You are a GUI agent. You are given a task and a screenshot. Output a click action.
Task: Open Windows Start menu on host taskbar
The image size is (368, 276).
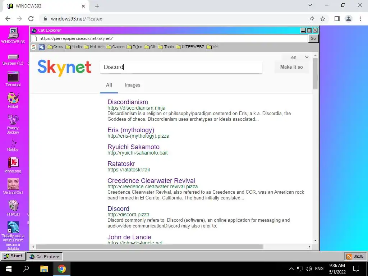[9, 269]
